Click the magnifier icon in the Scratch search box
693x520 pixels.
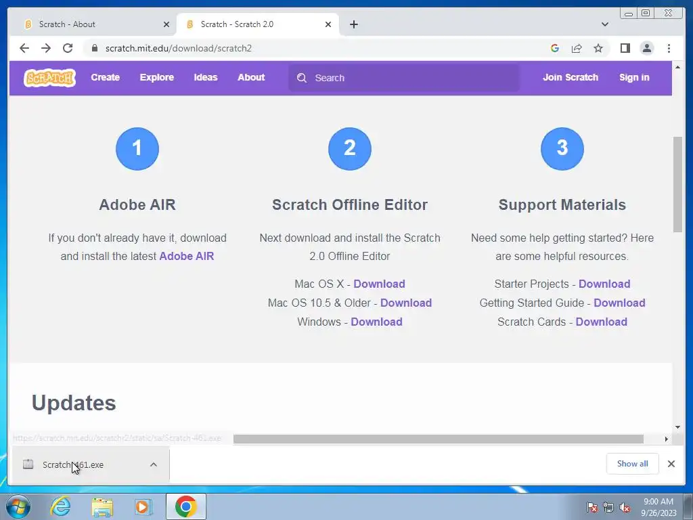tap(302, 78)
